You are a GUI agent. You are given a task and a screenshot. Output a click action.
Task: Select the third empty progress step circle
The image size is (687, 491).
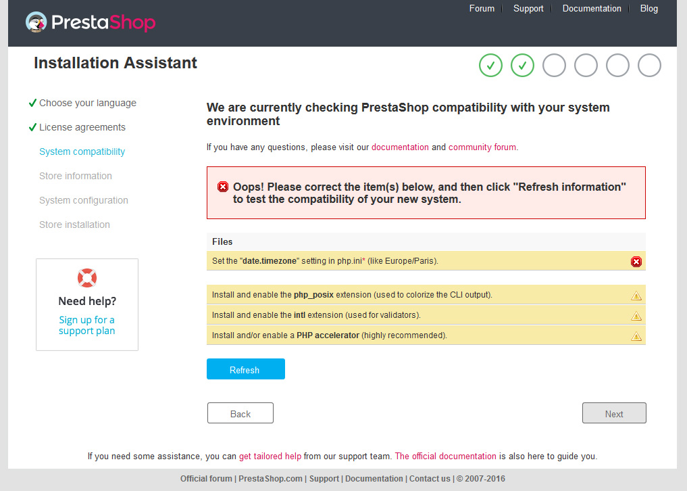click(554, 66)
